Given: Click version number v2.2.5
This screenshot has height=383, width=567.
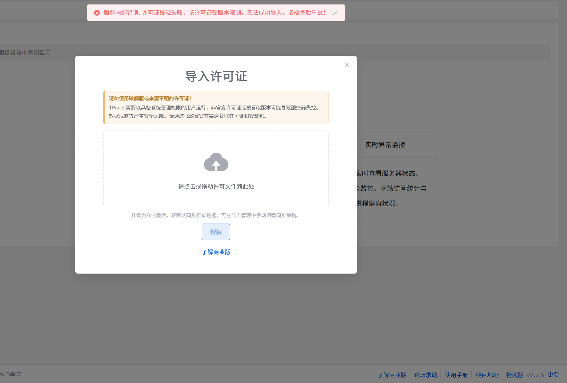Looking at the screenshot, I should click(535, 375).
